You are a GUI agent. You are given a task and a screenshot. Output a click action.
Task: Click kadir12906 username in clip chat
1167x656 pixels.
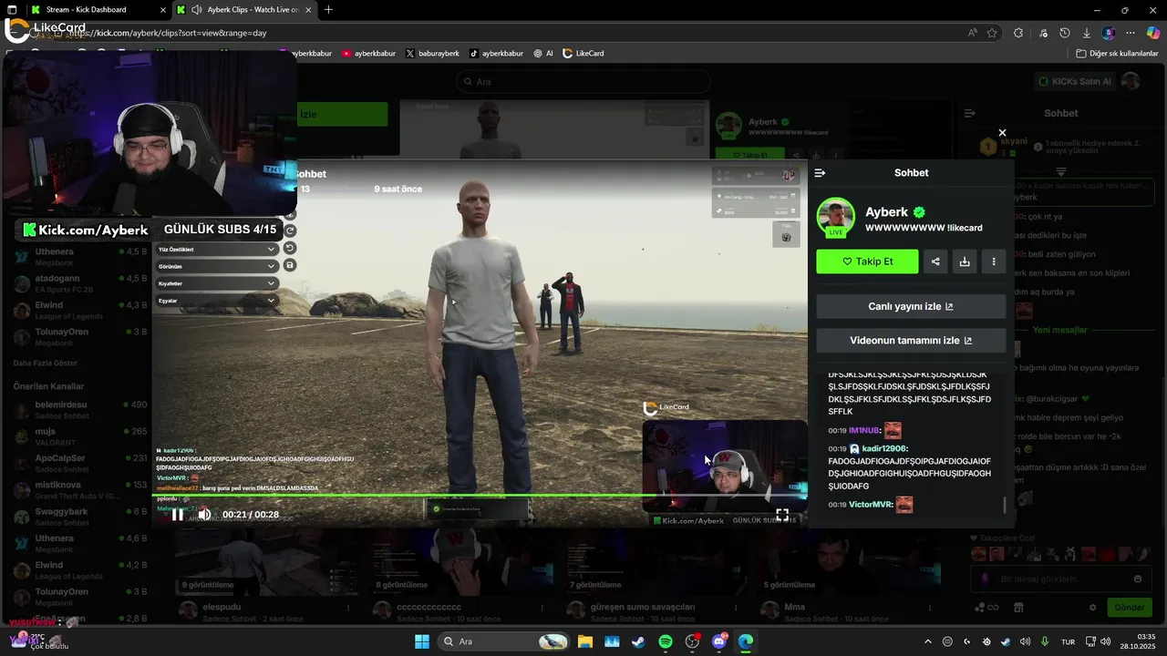(883, 448)
